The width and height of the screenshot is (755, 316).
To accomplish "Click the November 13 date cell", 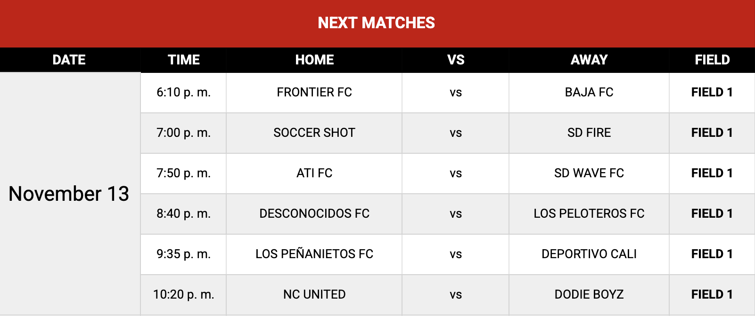I will (x=69, y=194).
